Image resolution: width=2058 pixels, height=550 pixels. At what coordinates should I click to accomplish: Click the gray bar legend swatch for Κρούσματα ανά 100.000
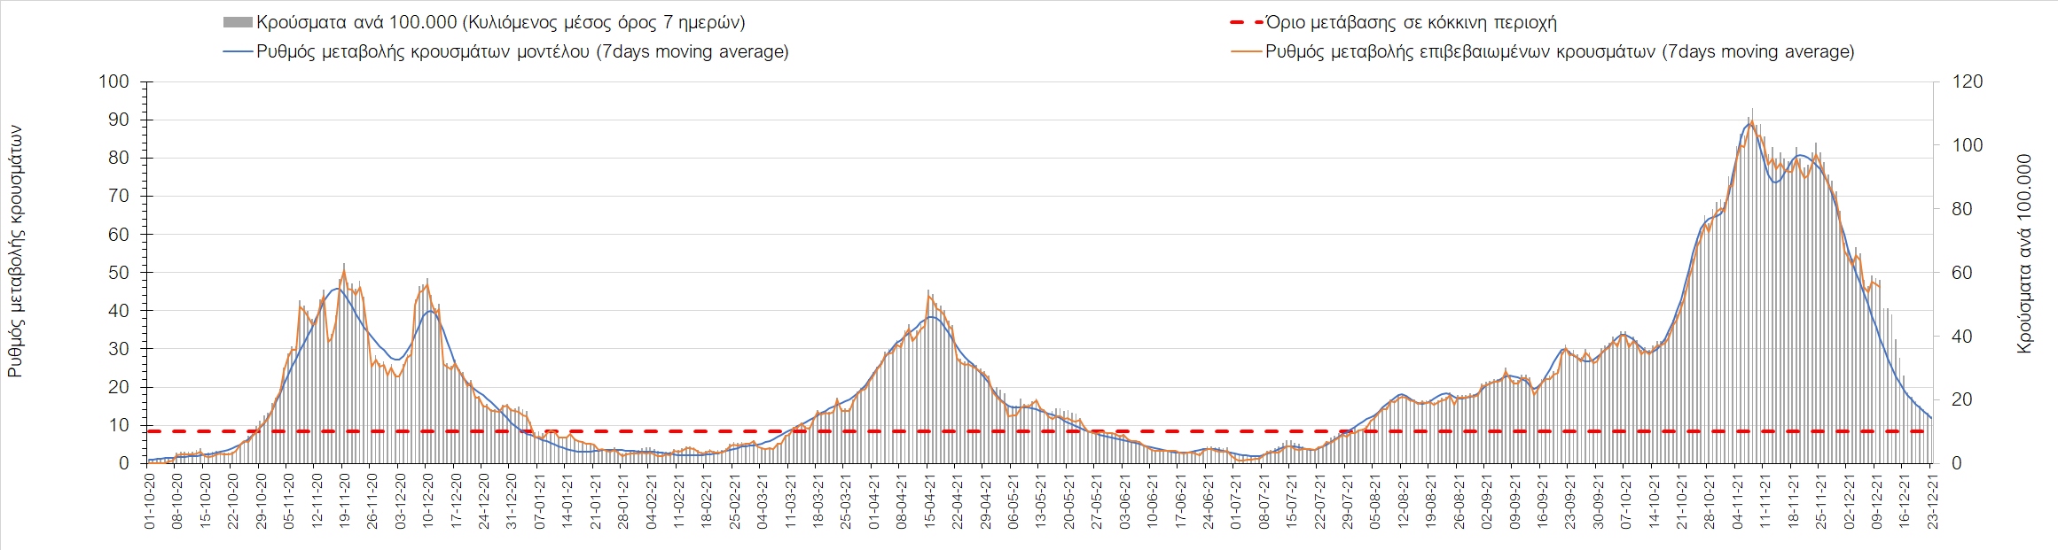click(x=238, y=23)
